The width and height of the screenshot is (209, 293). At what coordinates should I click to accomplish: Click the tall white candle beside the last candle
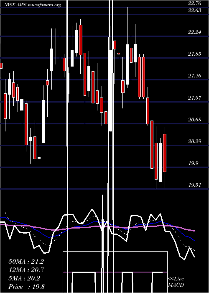(160, 162)
